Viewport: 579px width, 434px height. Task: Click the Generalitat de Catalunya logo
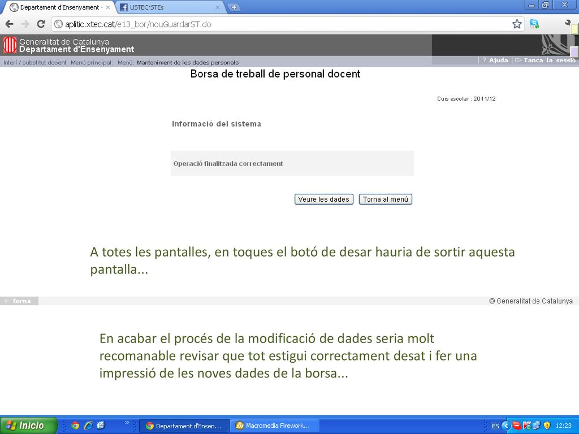pos(10,45)
